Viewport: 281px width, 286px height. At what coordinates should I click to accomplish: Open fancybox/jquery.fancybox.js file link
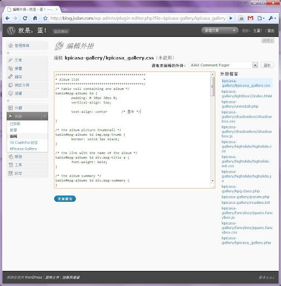pos(247,213)
